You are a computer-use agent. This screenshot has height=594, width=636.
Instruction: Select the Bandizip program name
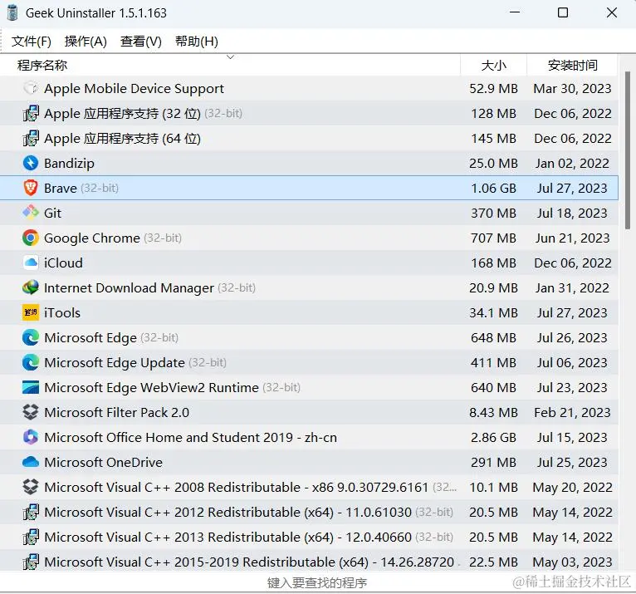[69, 163]
